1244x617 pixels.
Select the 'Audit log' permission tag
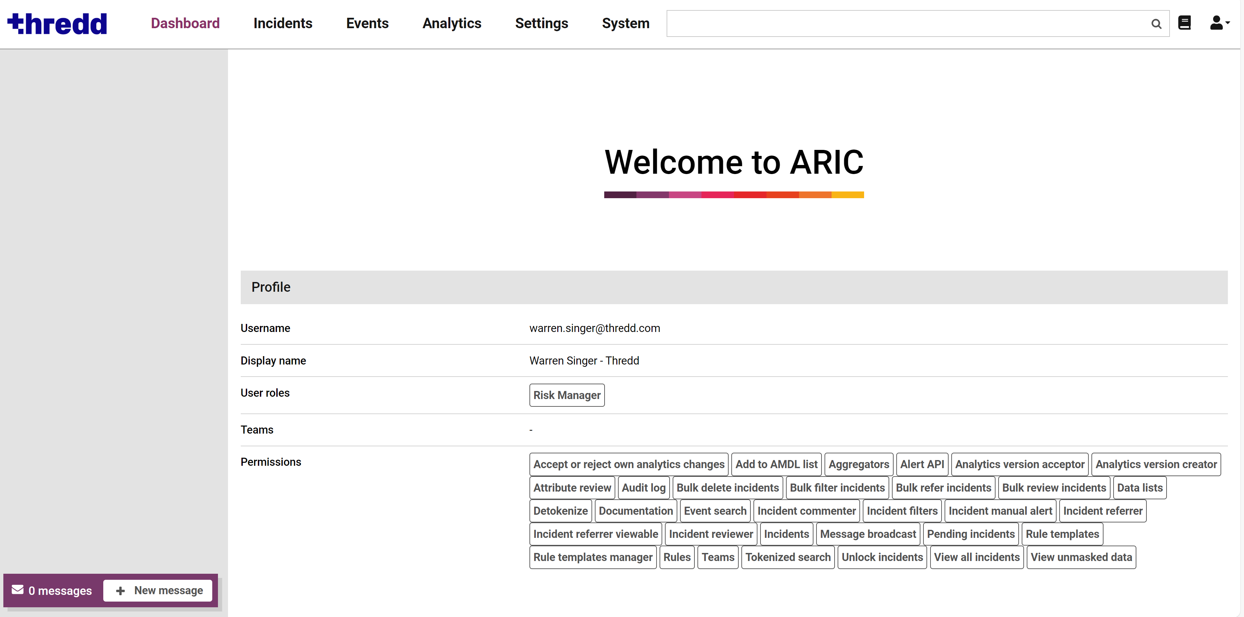pyautogui.click(x=643, y=488)
